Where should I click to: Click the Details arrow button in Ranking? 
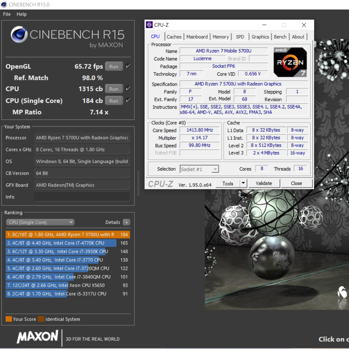coord(126,222)
